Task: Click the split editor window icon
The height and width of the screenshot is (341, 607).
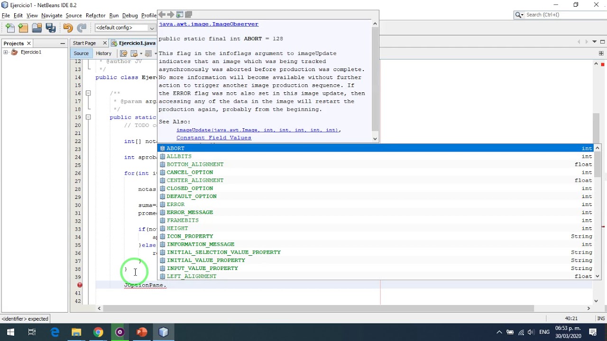Action: (601, 54)
